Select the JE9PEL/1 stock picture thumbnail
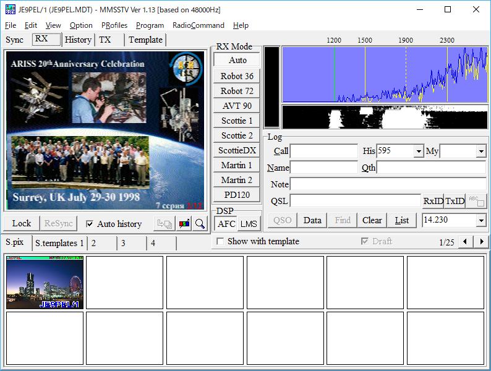The height and width of the screenshot is (371, 491). point(45,283)
